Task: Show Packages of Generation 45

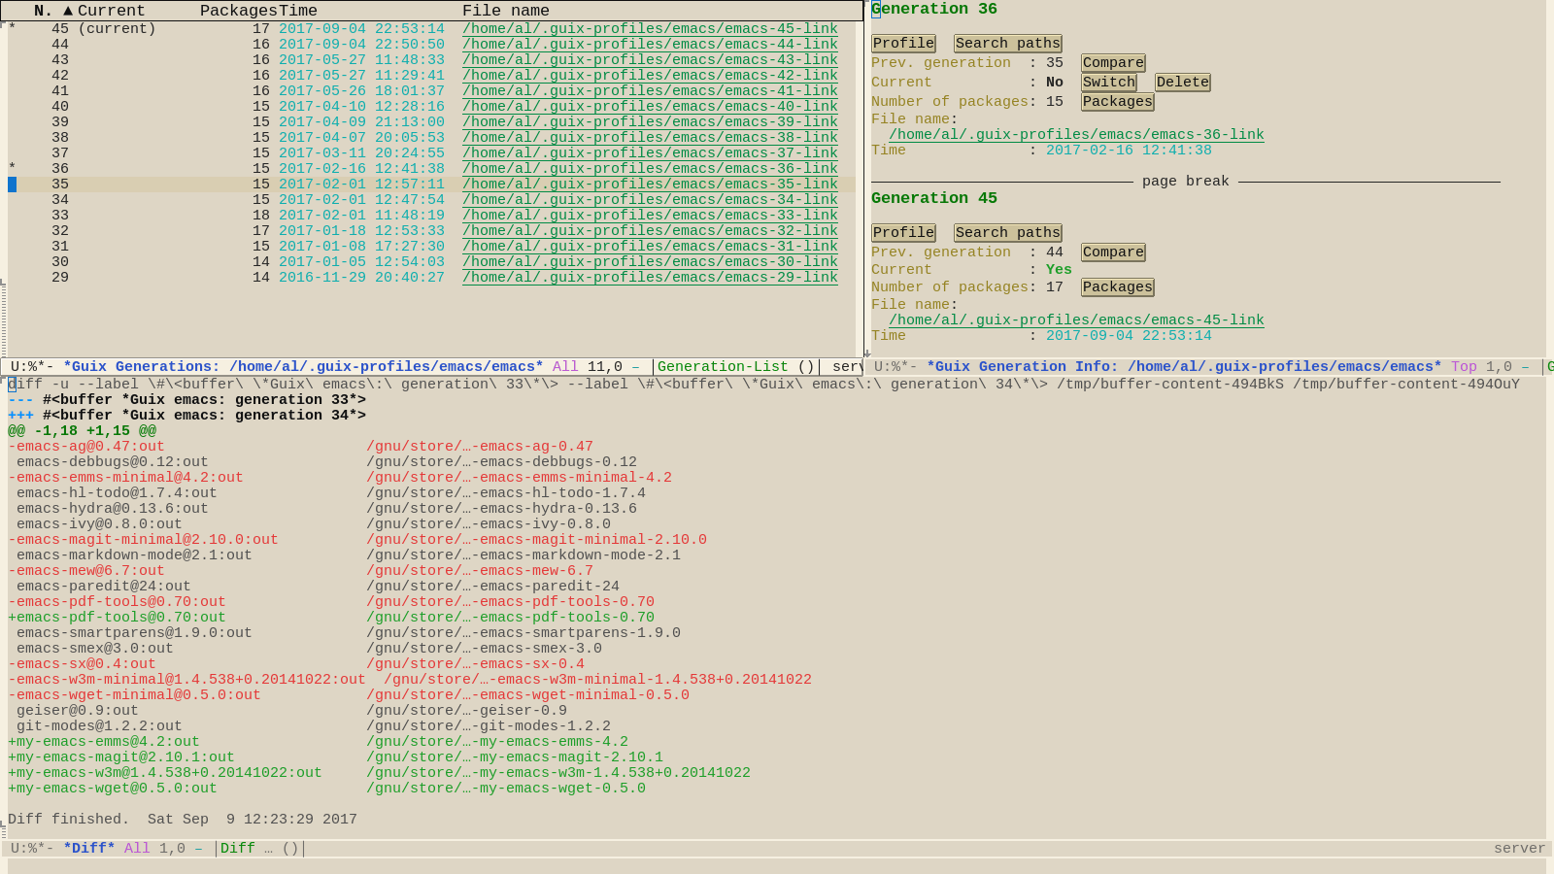Action: tap(1117, 287)
